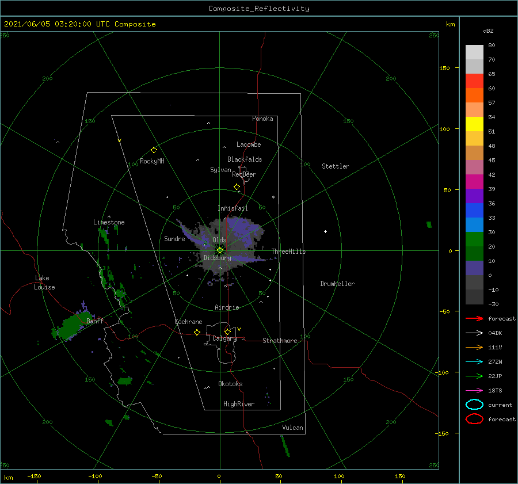Click the Drumheller label
The height and width of the screenshot is (484, 518).
point(337,284)
